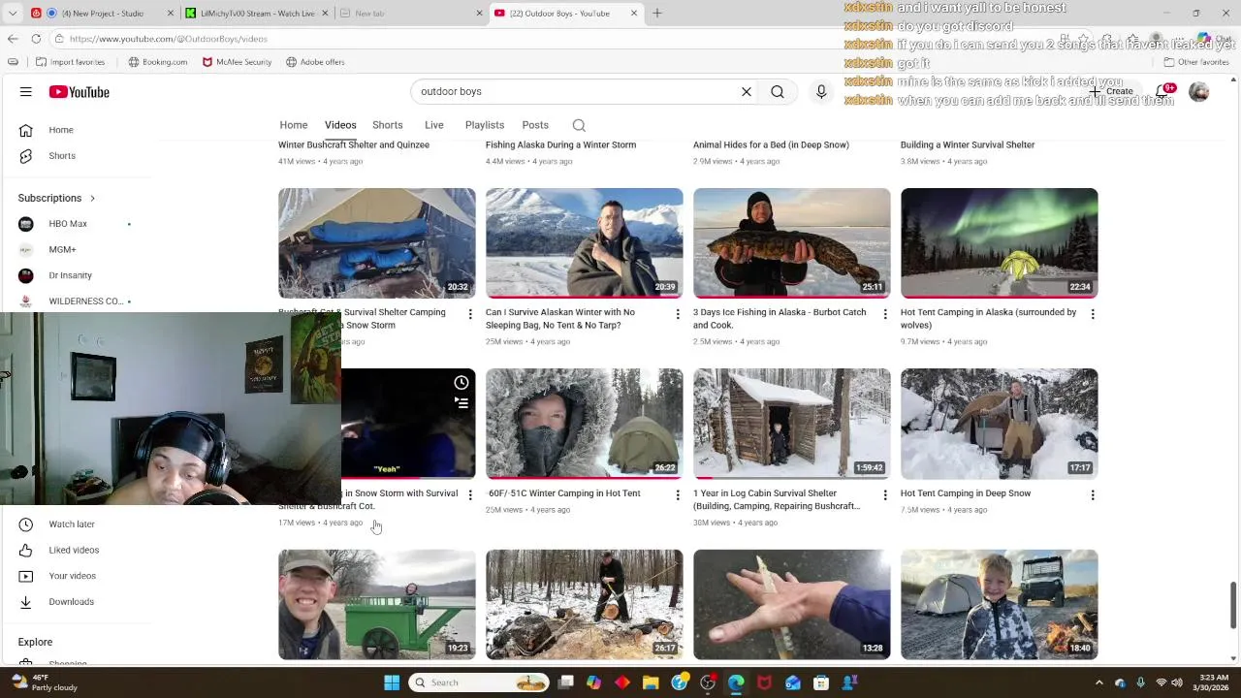Open Liked videos in the sidebar
Viewport: 1241px width, 698px height.
74,551
